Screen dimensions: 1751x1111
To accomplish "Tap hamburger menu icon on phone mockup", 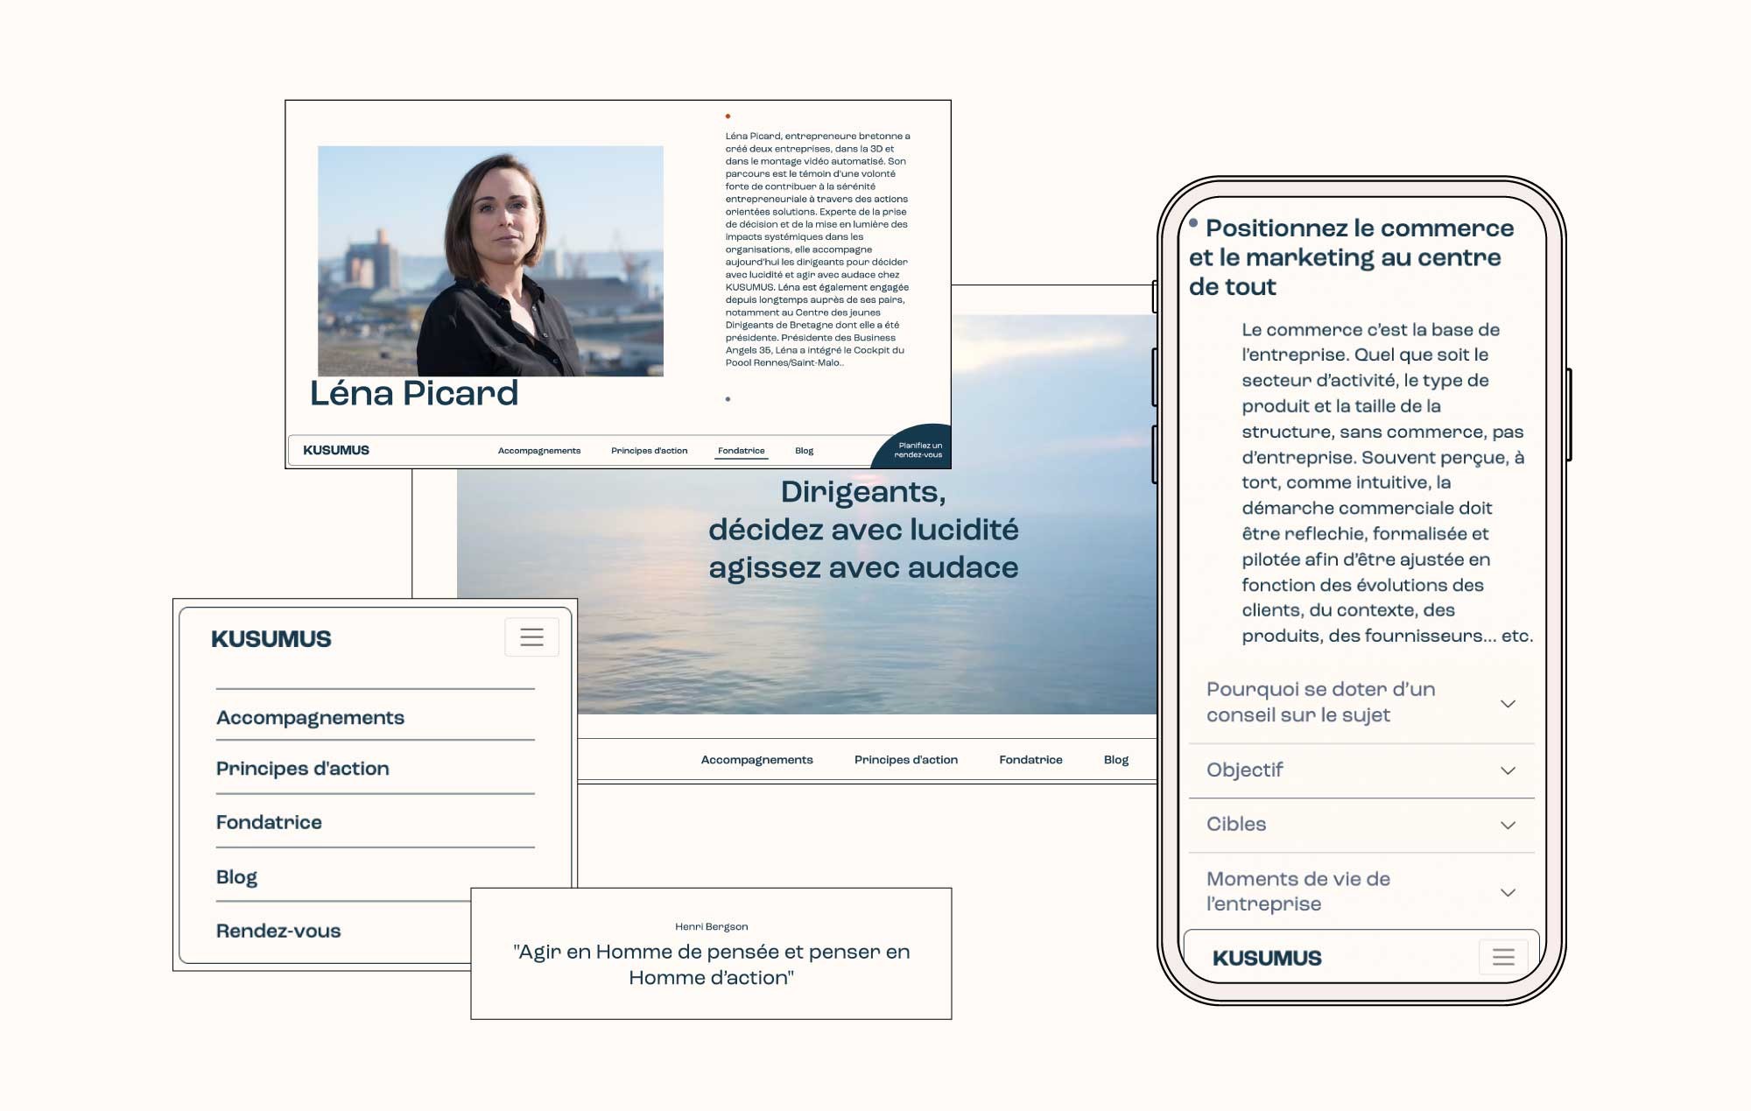I will click(x=1503, y=957).
